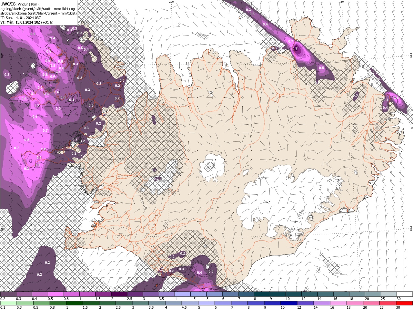Viewport: 413px width, 310px height.
Task: Click the '20W' longitude label at top edge
Action: pos(172,1)
